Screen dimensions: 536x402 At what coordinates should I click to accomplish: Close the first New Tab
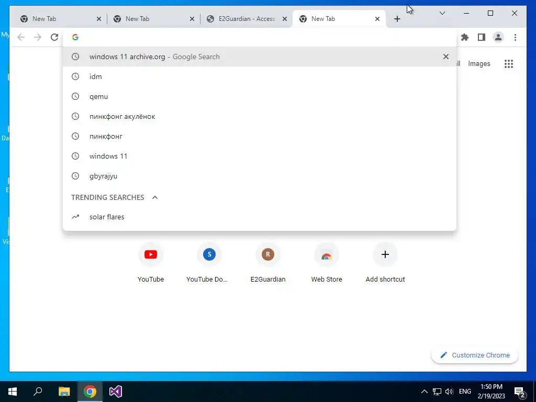(x=99, y=19)
